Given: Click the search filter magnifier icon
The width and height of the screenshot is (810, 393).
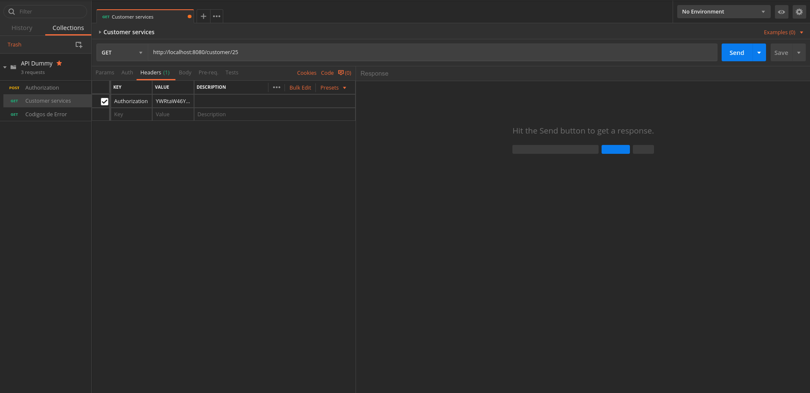Looking at the screenshot, I should point(12,12).
